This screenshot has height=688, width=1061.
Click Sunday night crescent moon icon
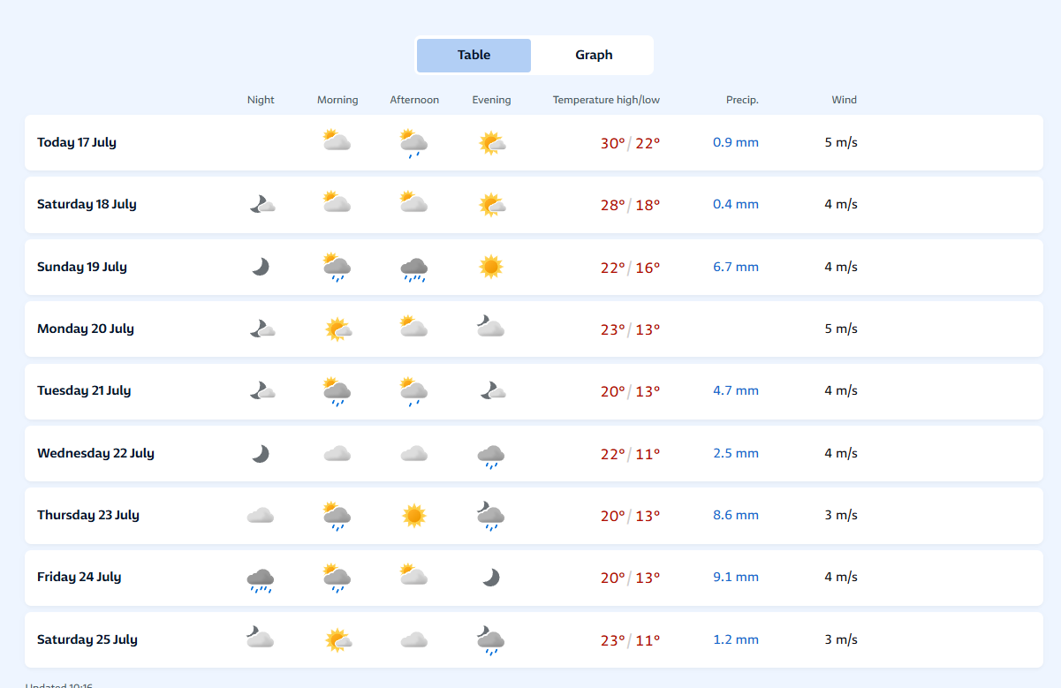pyautogui.click(x=261, y=267)
